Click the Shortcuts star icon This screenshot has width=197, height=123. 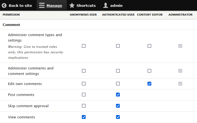pos(72,5)
